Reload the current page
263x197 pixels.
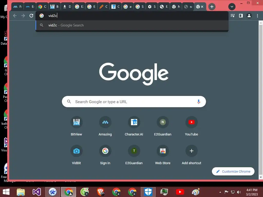31,16
